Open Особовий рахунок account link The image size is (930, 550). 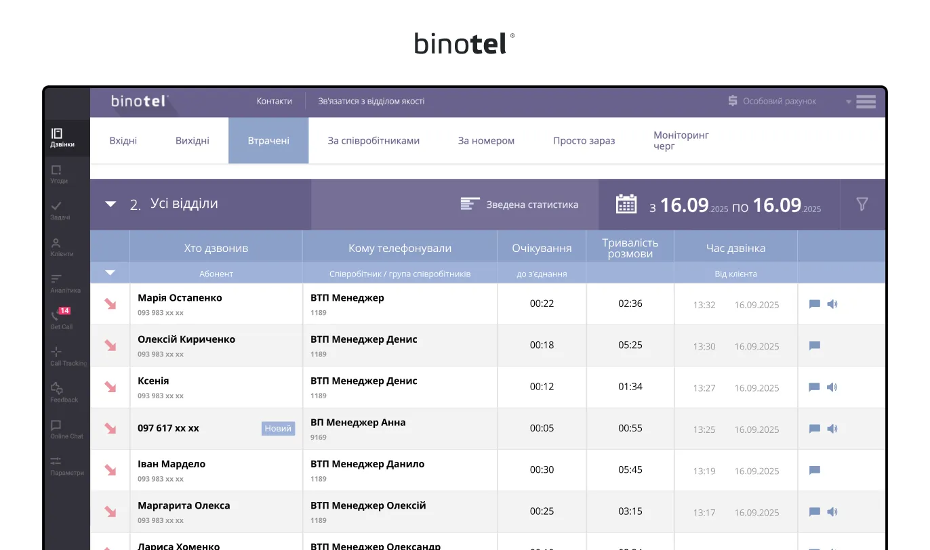tap(780, 101)
